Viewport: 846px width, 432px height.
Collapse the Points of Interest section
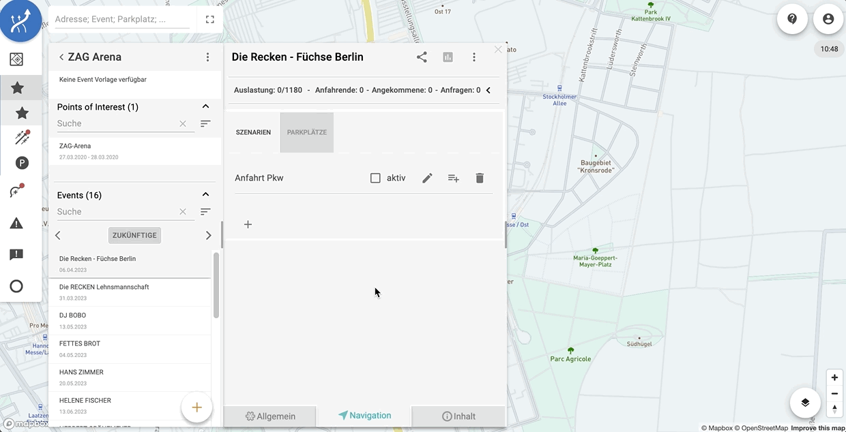205,106
